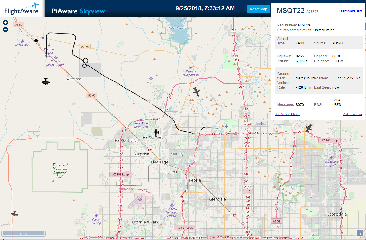Click the registration value N292PA
366x240 pixels.
click(304, 25)
